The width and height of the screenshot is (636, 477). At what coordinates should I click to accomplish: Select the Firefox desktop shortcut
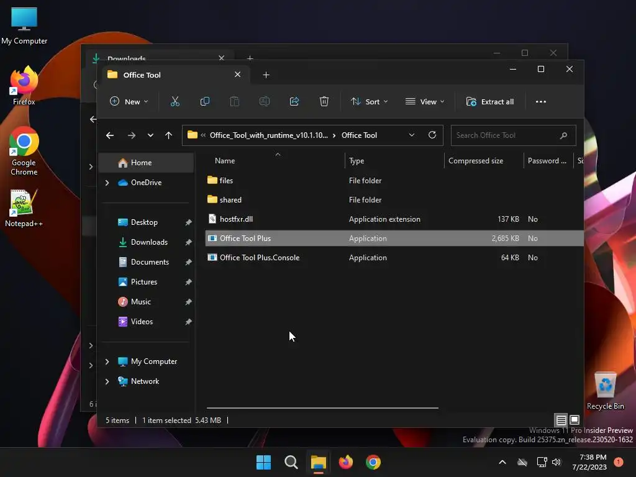click(x=24, y=86)
